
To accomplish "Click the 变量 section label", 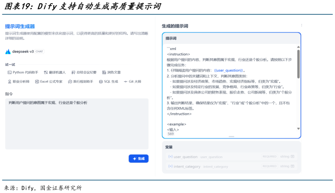I will [x=169, y=147].
